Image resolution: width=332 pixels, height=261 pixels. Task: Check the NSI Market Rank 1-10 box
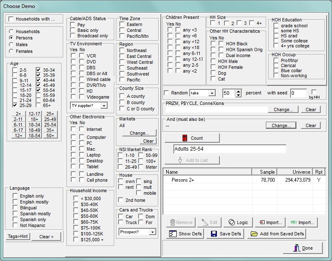tap(120, 155)
